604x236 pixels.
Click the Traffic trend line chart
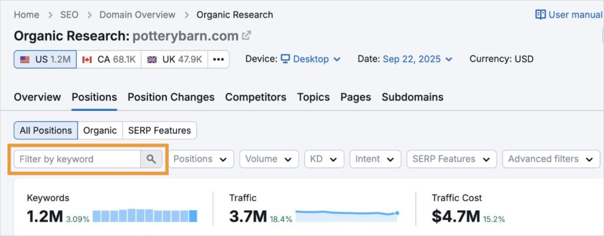[x=347, y=215]
